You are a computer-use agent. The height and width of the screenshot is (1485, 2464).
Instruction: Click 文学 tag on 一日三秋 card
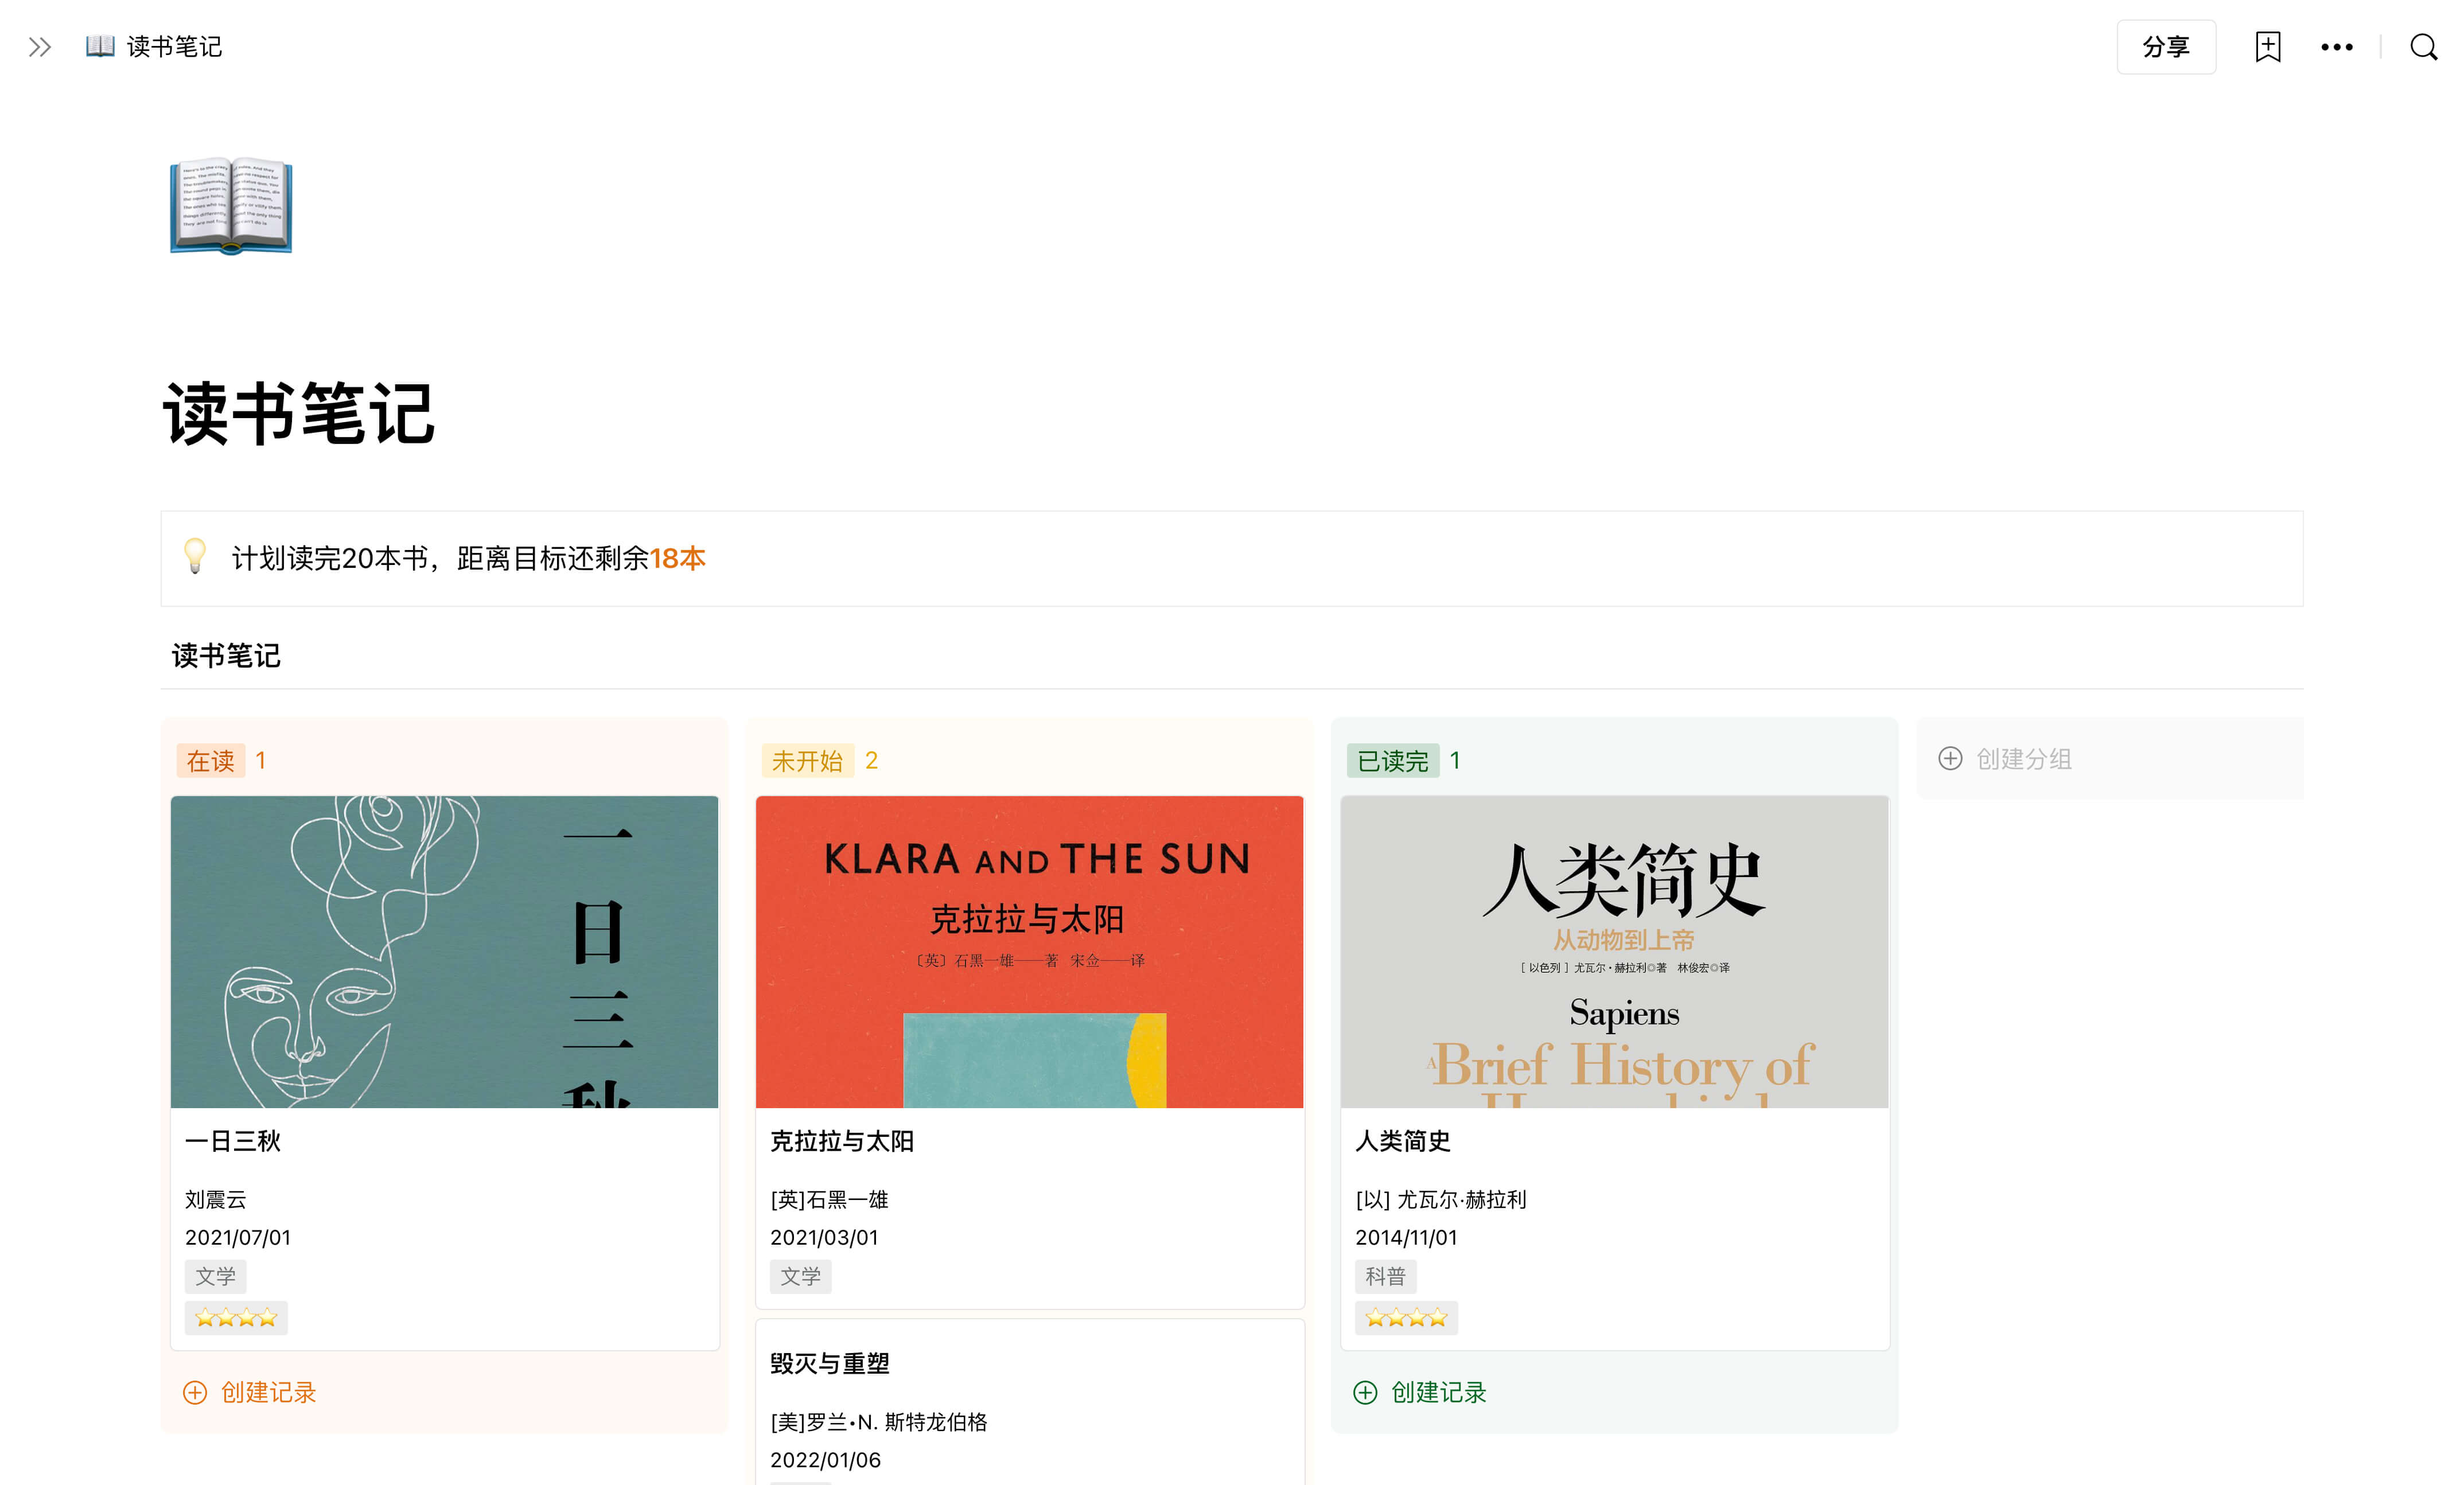click(215, 1276)
